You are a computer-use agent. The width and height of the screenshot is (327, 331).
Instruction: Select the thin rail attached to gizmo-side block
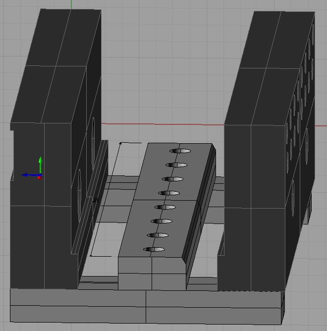coord(91,196)
